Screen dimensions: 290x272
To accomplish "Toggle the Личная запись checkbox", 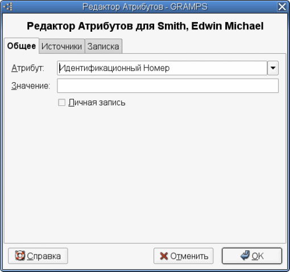I will point(61,103).
